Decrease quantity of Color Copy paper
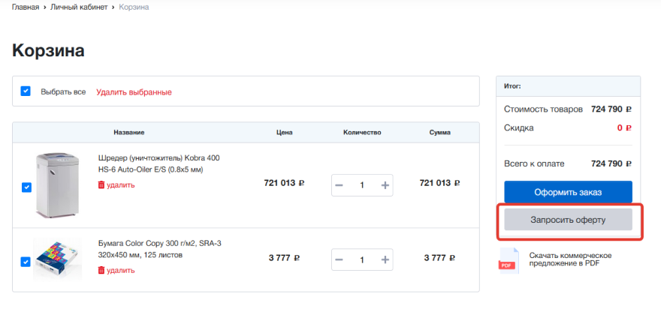The height and width of the screenshot is (330, 661). (340, 259)
